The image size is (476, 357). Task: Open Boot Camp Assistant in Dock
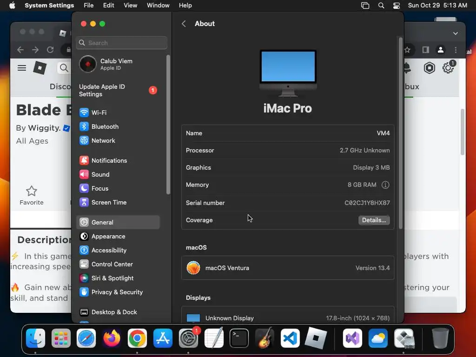click(x=404, y=338)
